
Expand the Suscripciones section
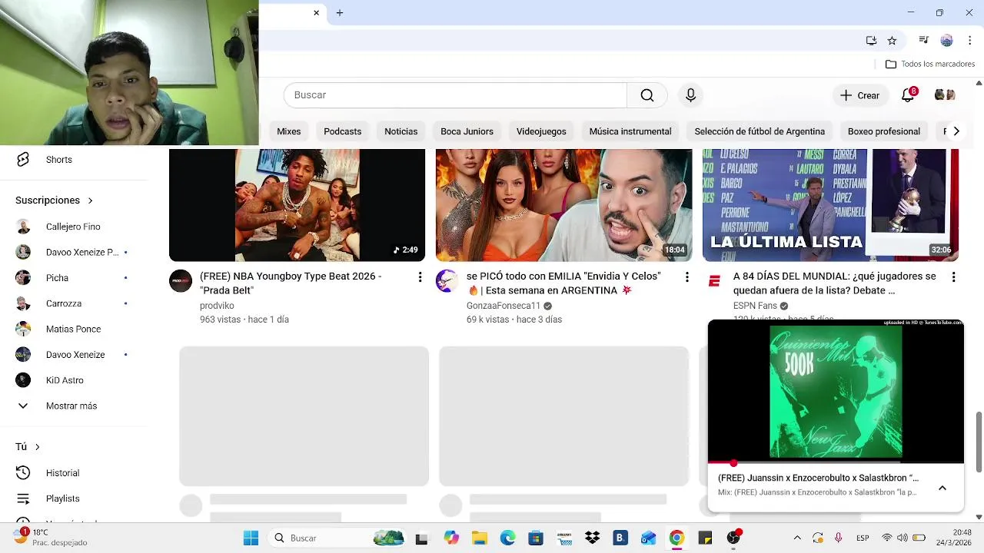[54, 200]
